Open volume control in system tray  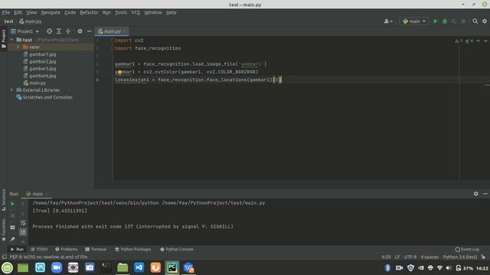point(449,268)
